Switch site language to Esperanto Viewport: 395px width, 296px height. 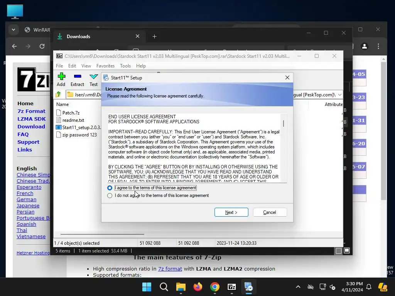click(x=29, y=187)
